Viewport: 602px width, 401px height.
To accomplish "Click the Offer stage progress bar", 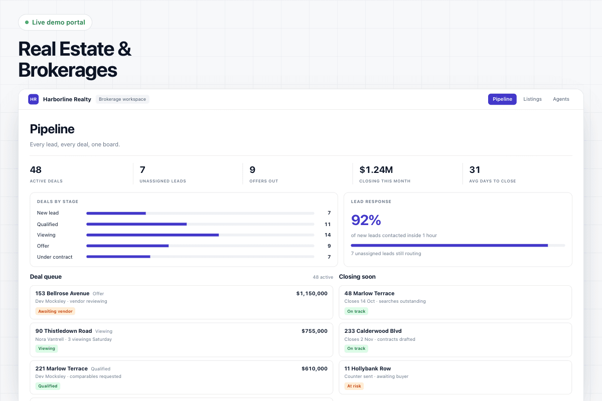I will [x=200, y=246].
